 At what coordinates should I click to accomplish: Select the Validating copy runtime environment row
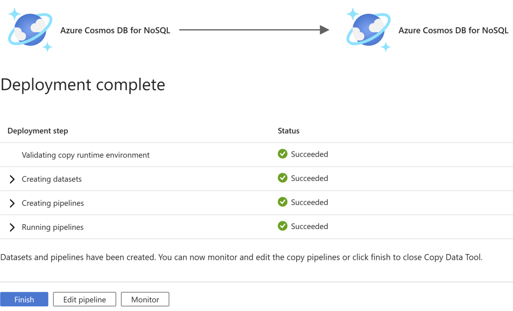pos(85,154)
